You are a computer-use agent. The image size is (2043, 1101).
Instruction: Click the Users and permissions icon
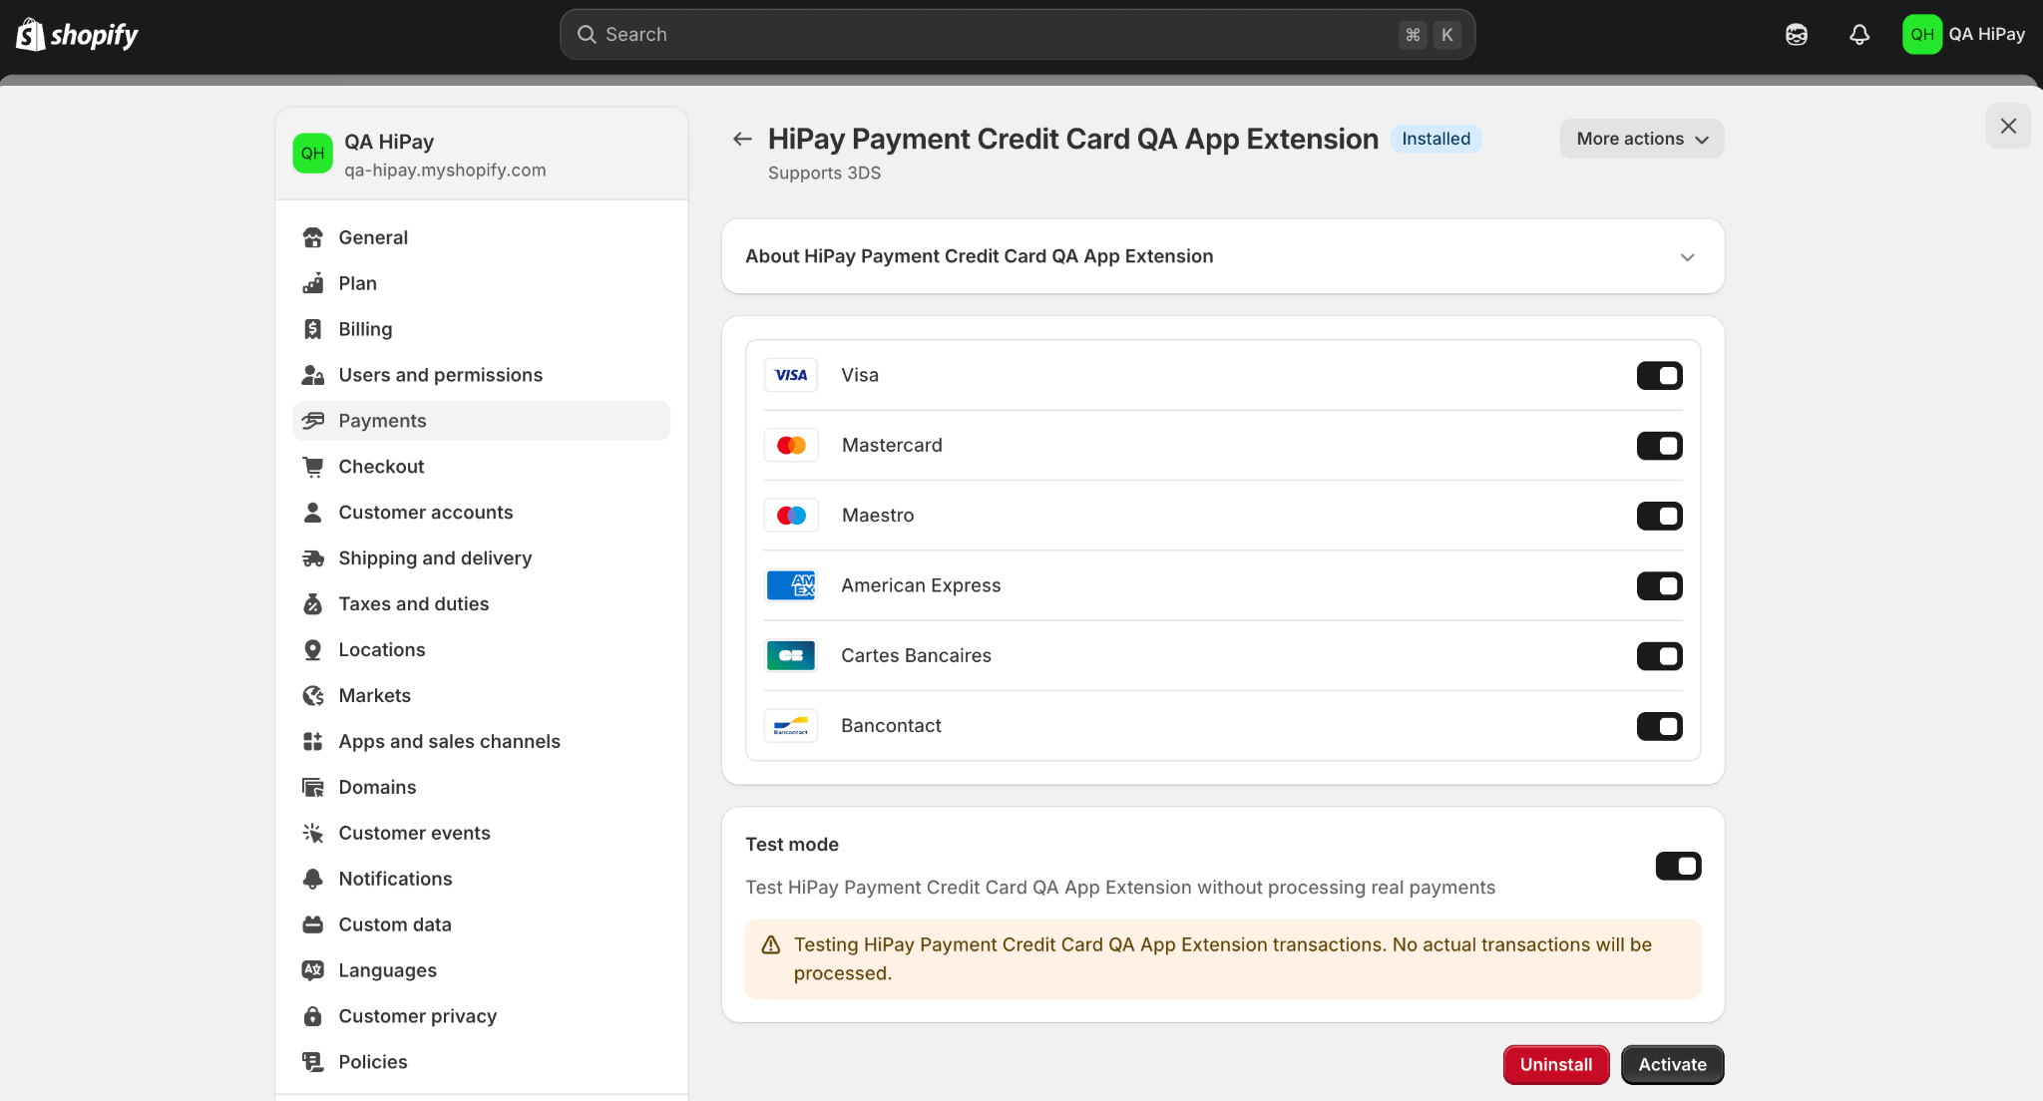pos(313,375)
